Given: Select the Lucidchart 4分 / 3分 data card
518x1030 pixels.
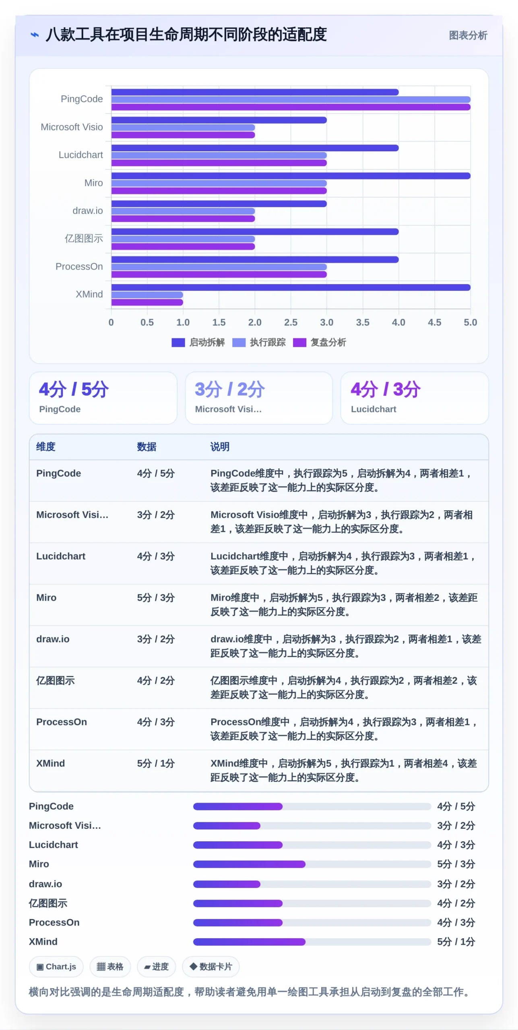Looking at the screenshot, I should [x=415, y=398].
